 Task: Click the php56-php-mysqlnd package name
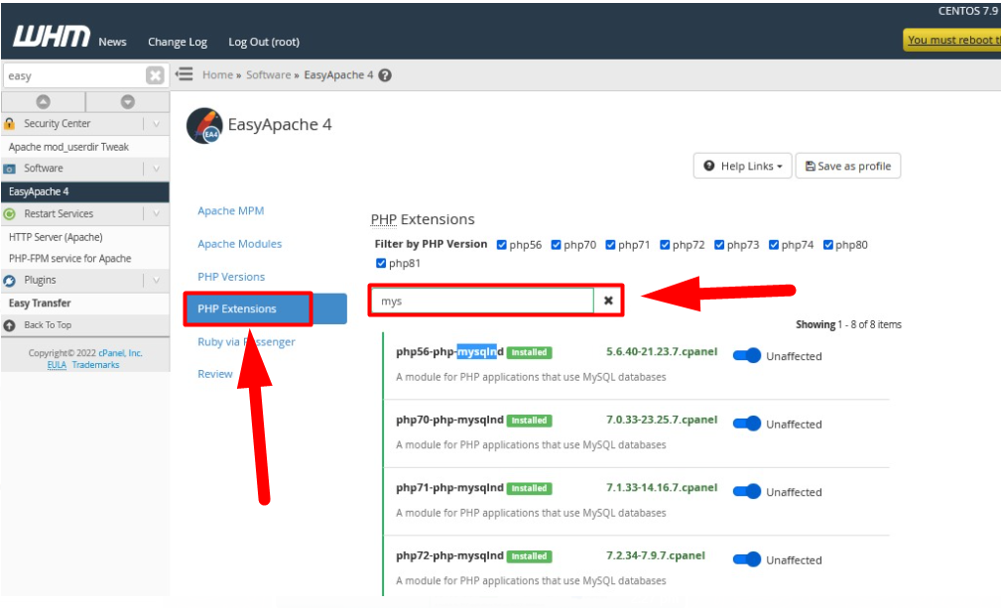coord(449,351)
